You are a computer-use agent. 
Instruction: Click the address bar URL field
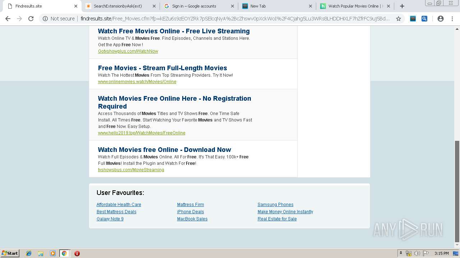tap(235, 19)
